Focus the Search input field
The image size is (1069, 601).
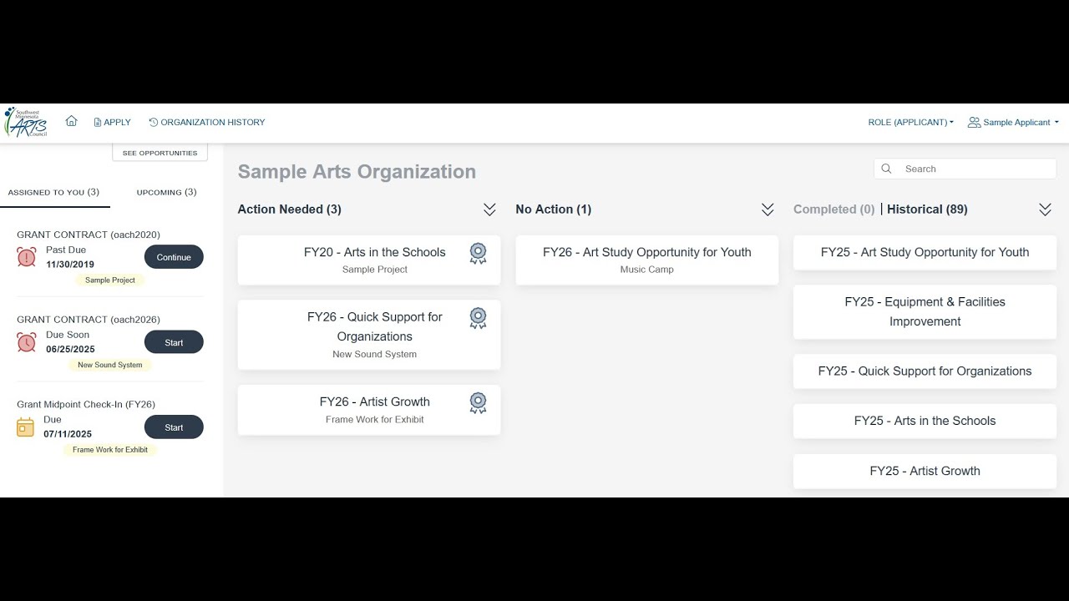965,169
